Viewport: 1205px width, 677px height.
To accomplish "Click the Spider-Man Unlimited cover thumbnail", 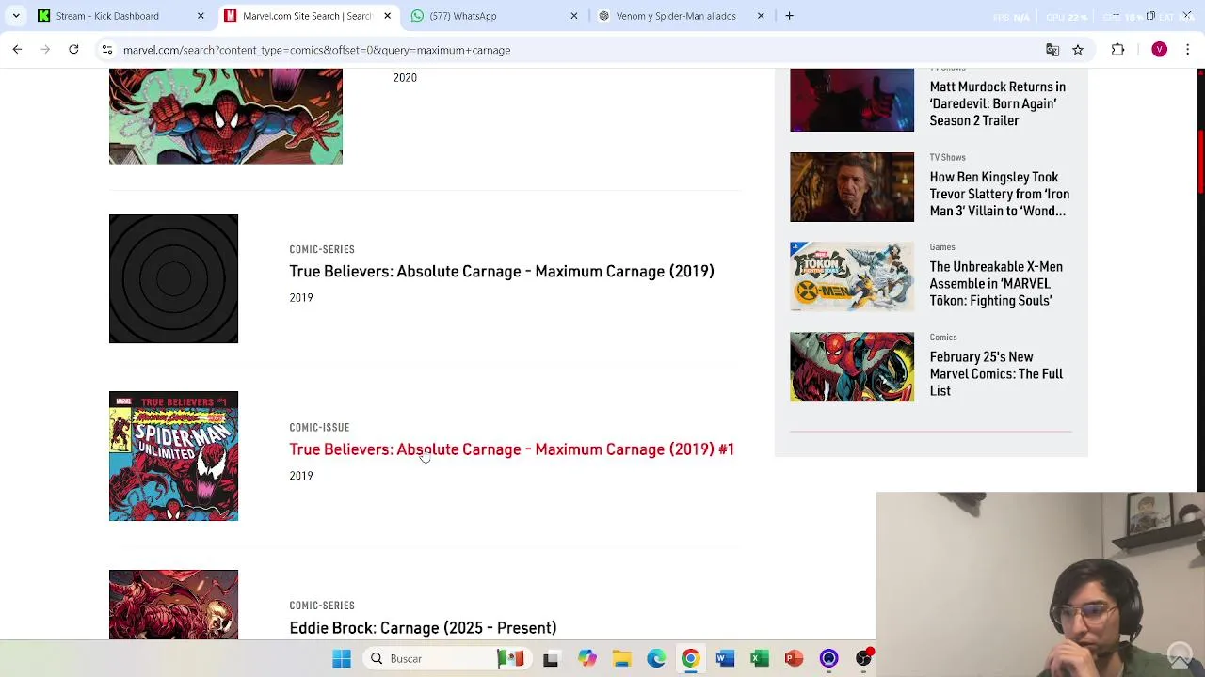I will 173,456.
